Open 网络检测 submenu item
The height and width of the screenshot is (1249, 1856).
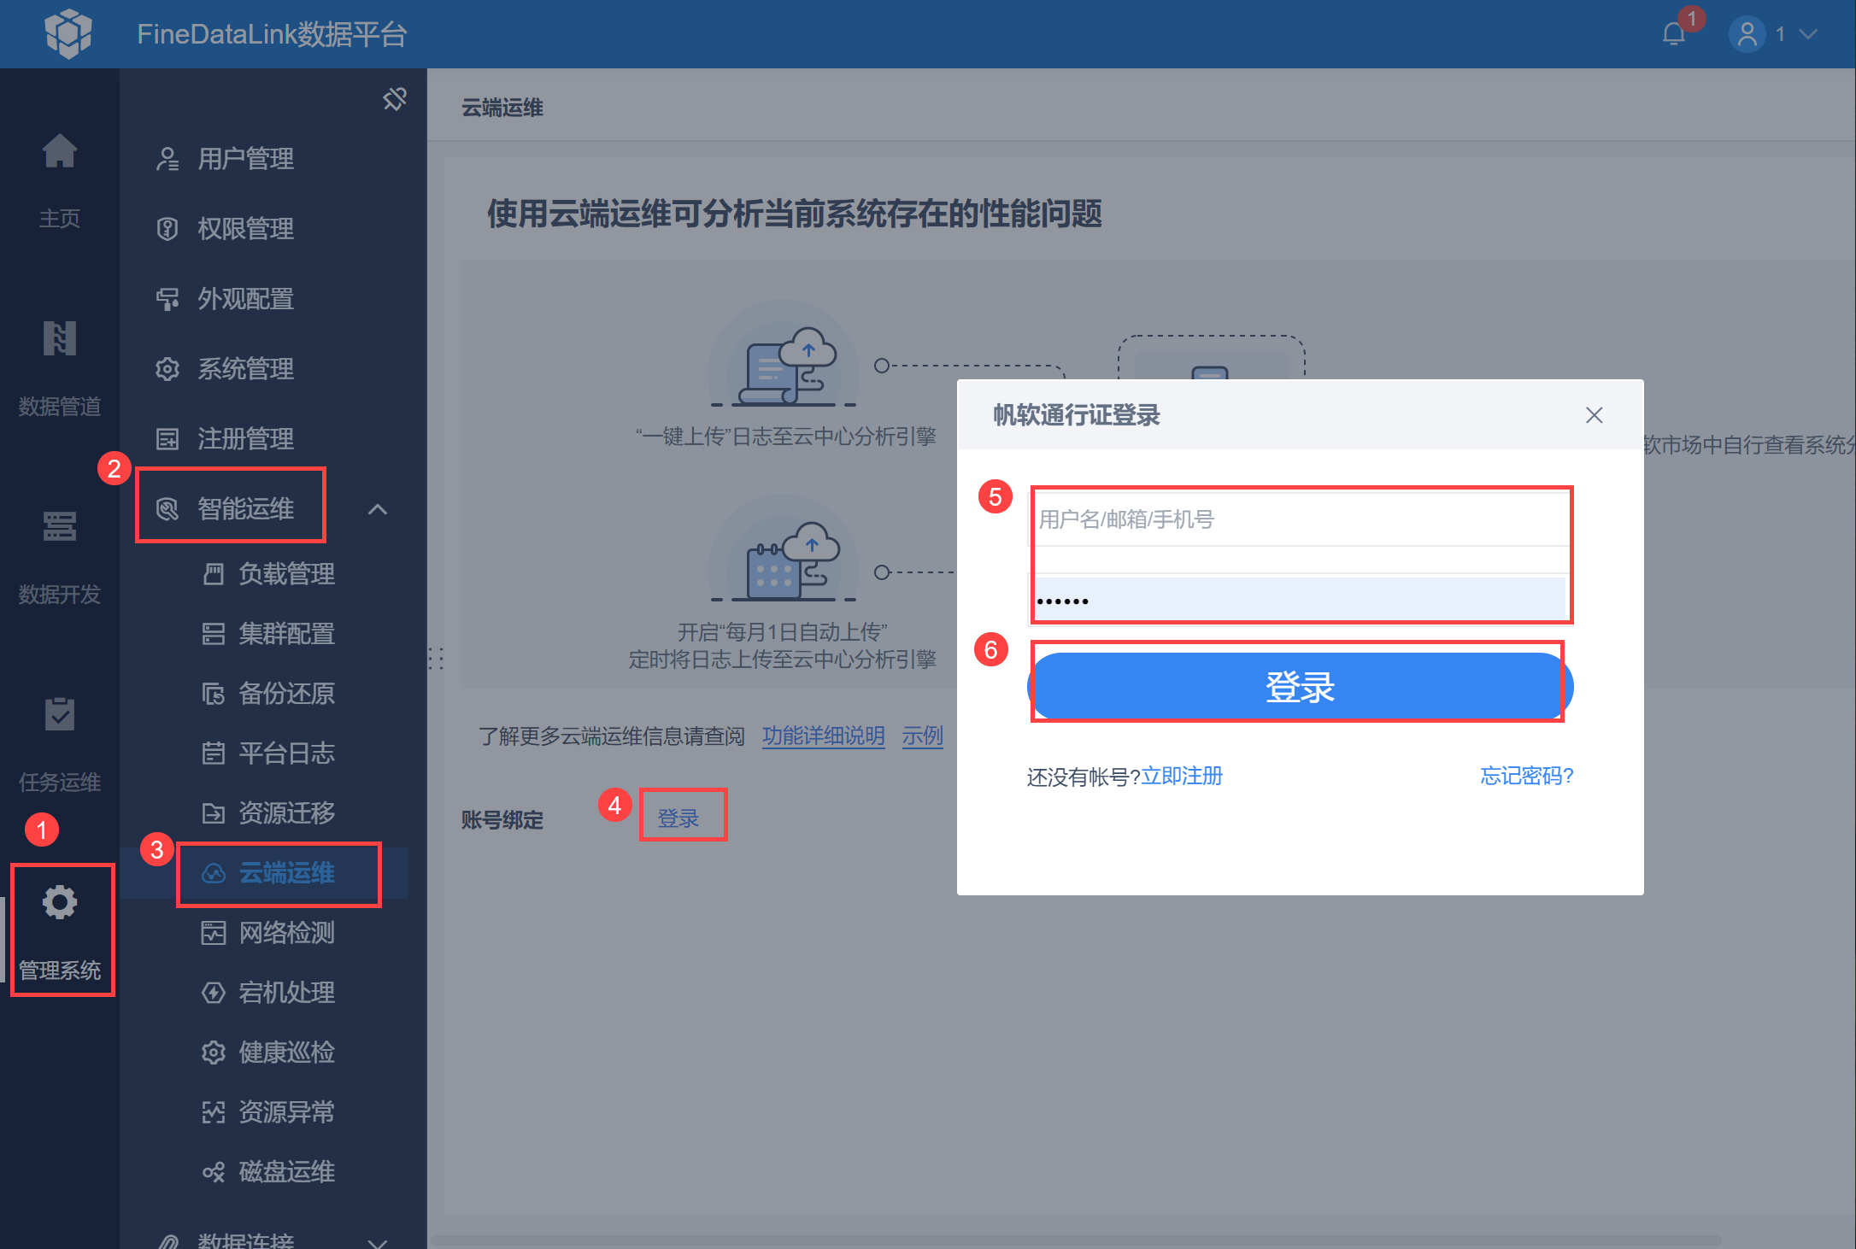(x=286, y=932)
